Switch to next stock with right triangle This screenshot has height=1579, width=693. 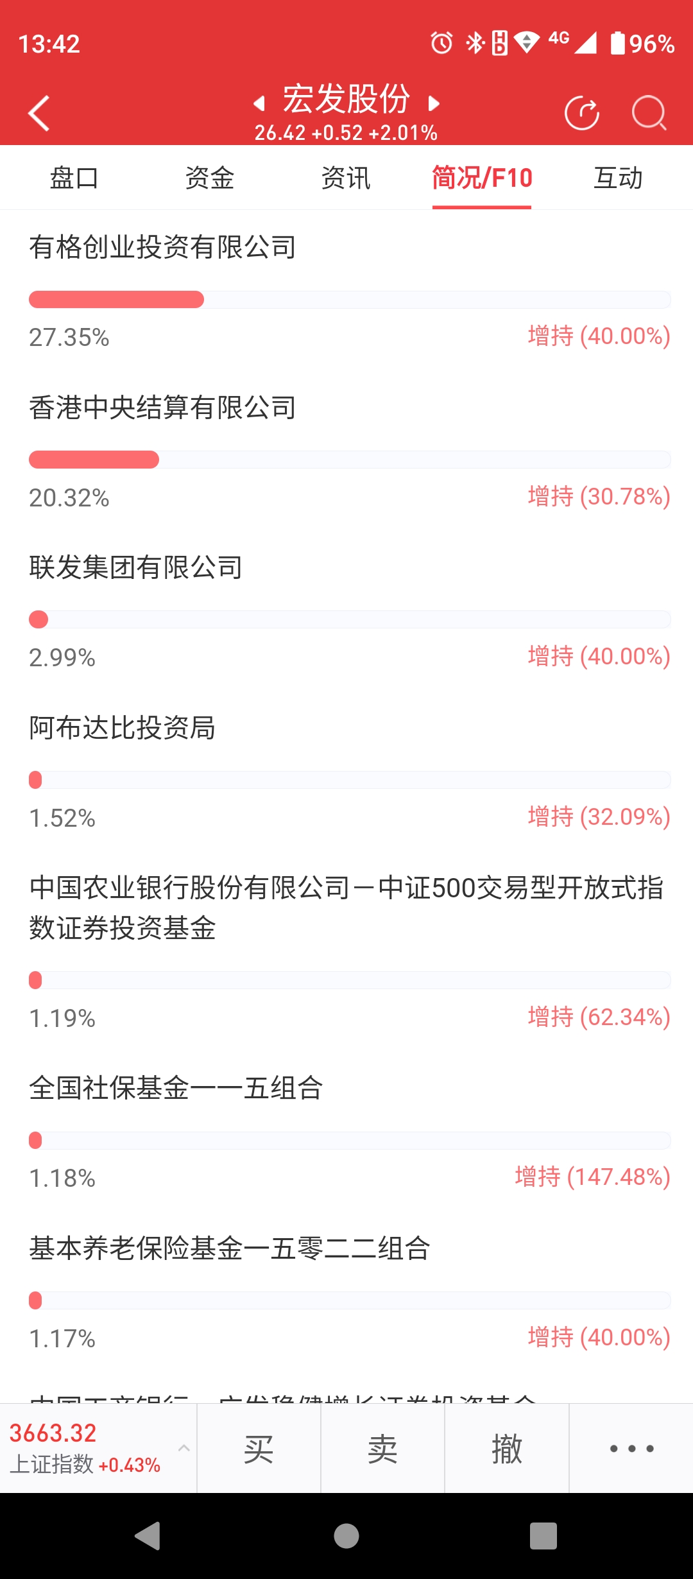pos(434,103)
